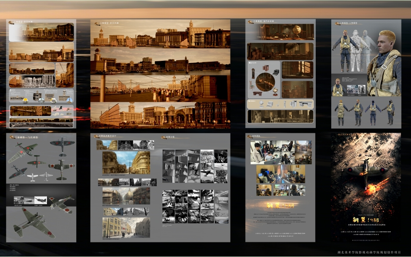This screenshot has width=411, height=257.
Task: Open the large pilot close-up portrait
Action: (384, 63)
